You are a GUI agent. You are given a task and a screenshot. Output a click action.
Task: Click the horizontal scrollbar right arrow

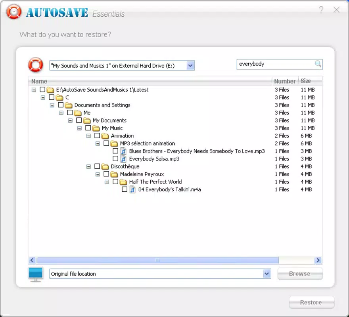point(318,260)
